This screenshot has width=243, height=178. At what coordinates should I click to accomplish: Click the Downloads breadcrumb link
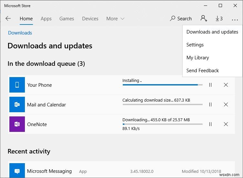[20, 33]
